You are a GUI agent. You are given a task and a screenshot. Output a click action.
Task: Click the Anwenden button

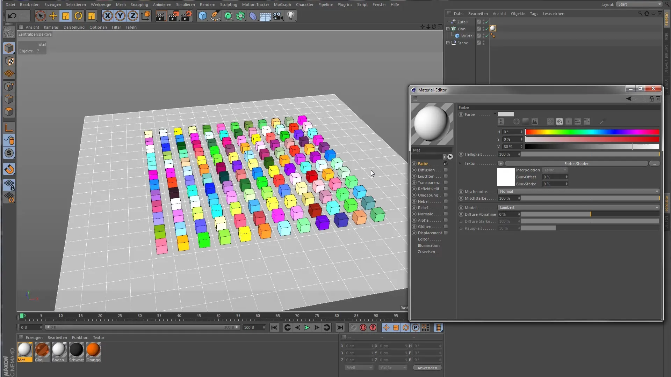point(427,368)
